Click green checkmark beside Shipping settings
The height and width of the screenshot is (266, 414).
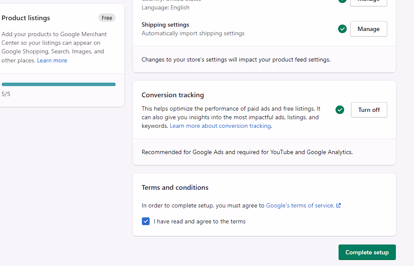coord(342,29)
